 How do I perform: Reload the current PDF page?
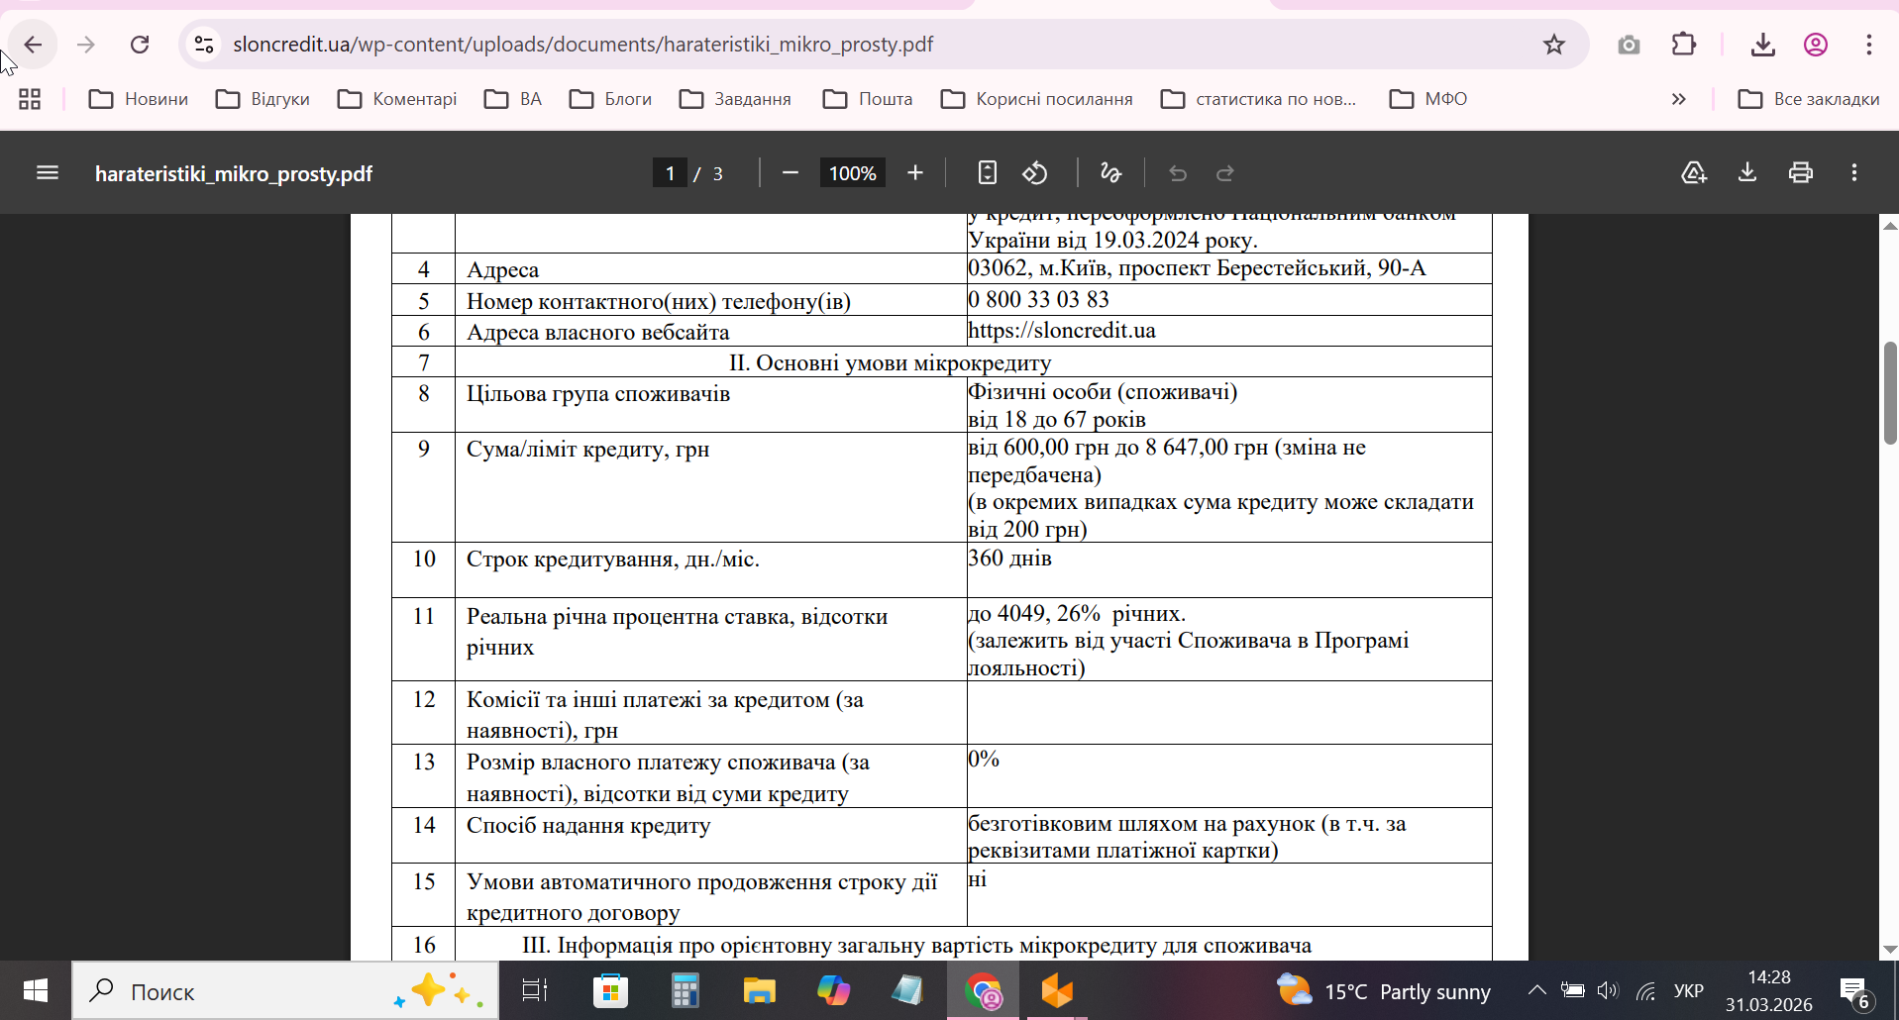[140, 45]
